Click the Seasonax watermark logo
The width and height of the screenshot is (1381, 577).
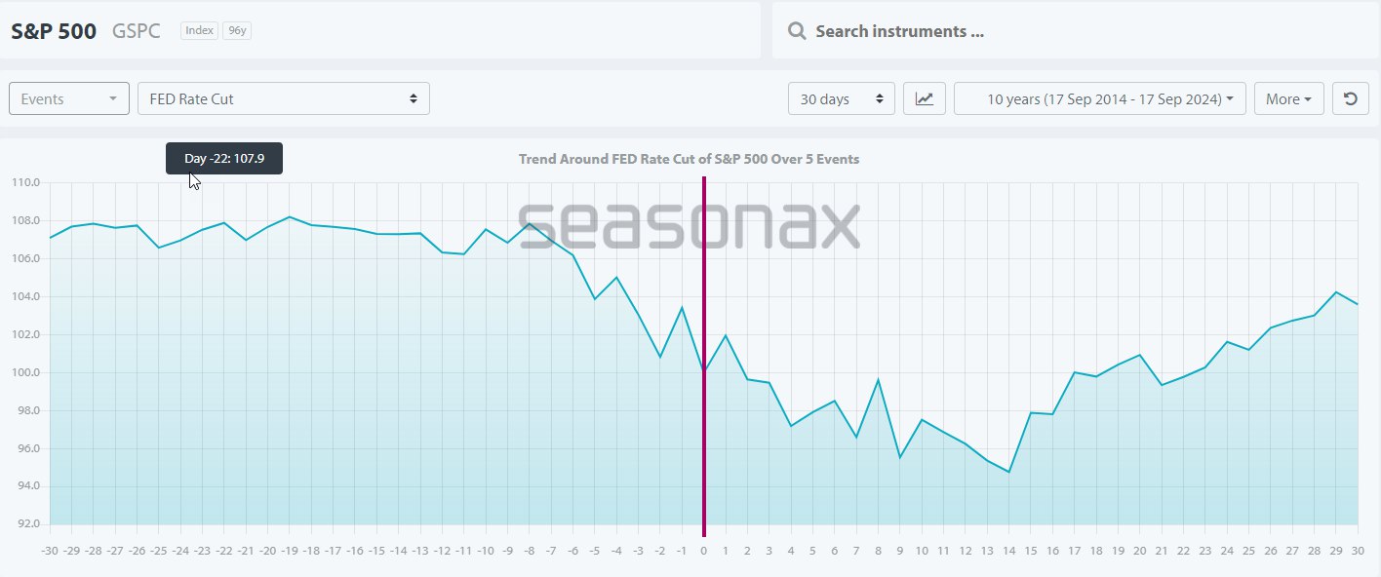pyautogui.click(x=689, y=226)
